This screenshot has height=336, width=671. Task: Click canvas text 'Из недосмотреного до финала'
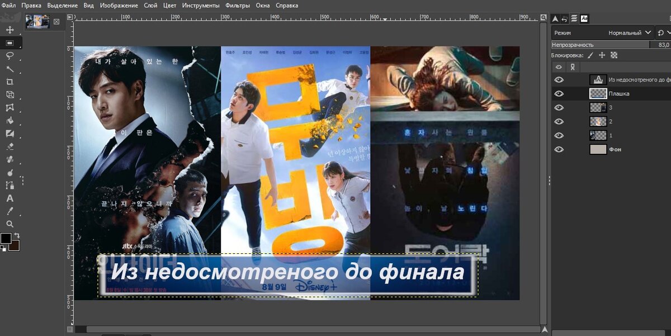pos(287,273)
